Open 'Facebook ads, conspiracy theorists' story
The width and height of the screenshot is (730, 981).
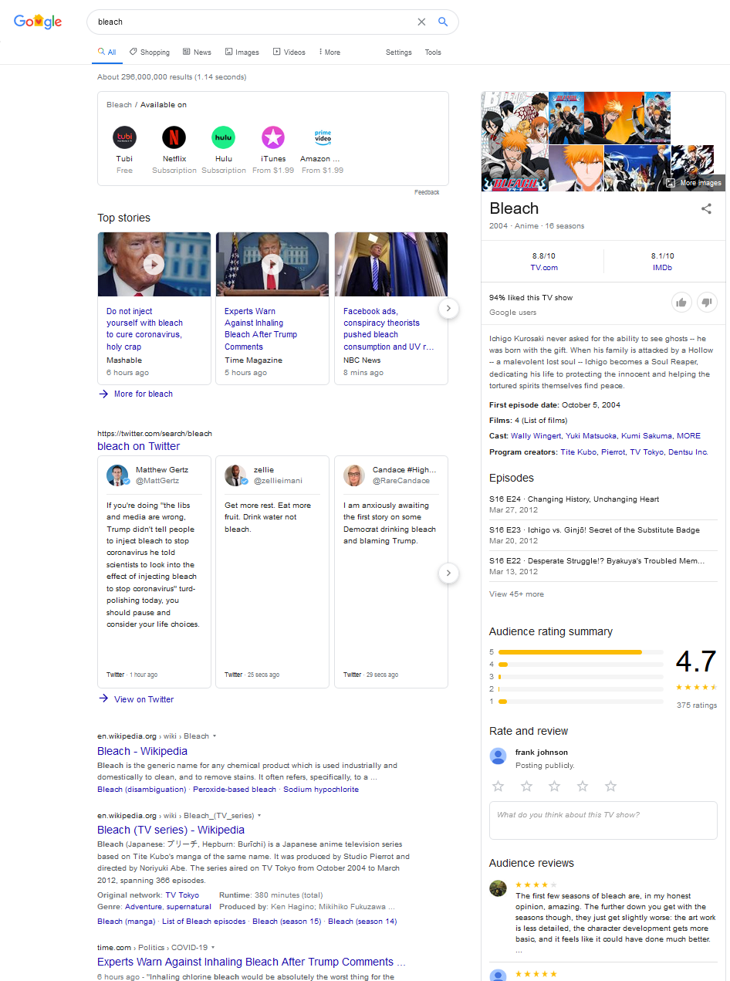click(389, 329)
